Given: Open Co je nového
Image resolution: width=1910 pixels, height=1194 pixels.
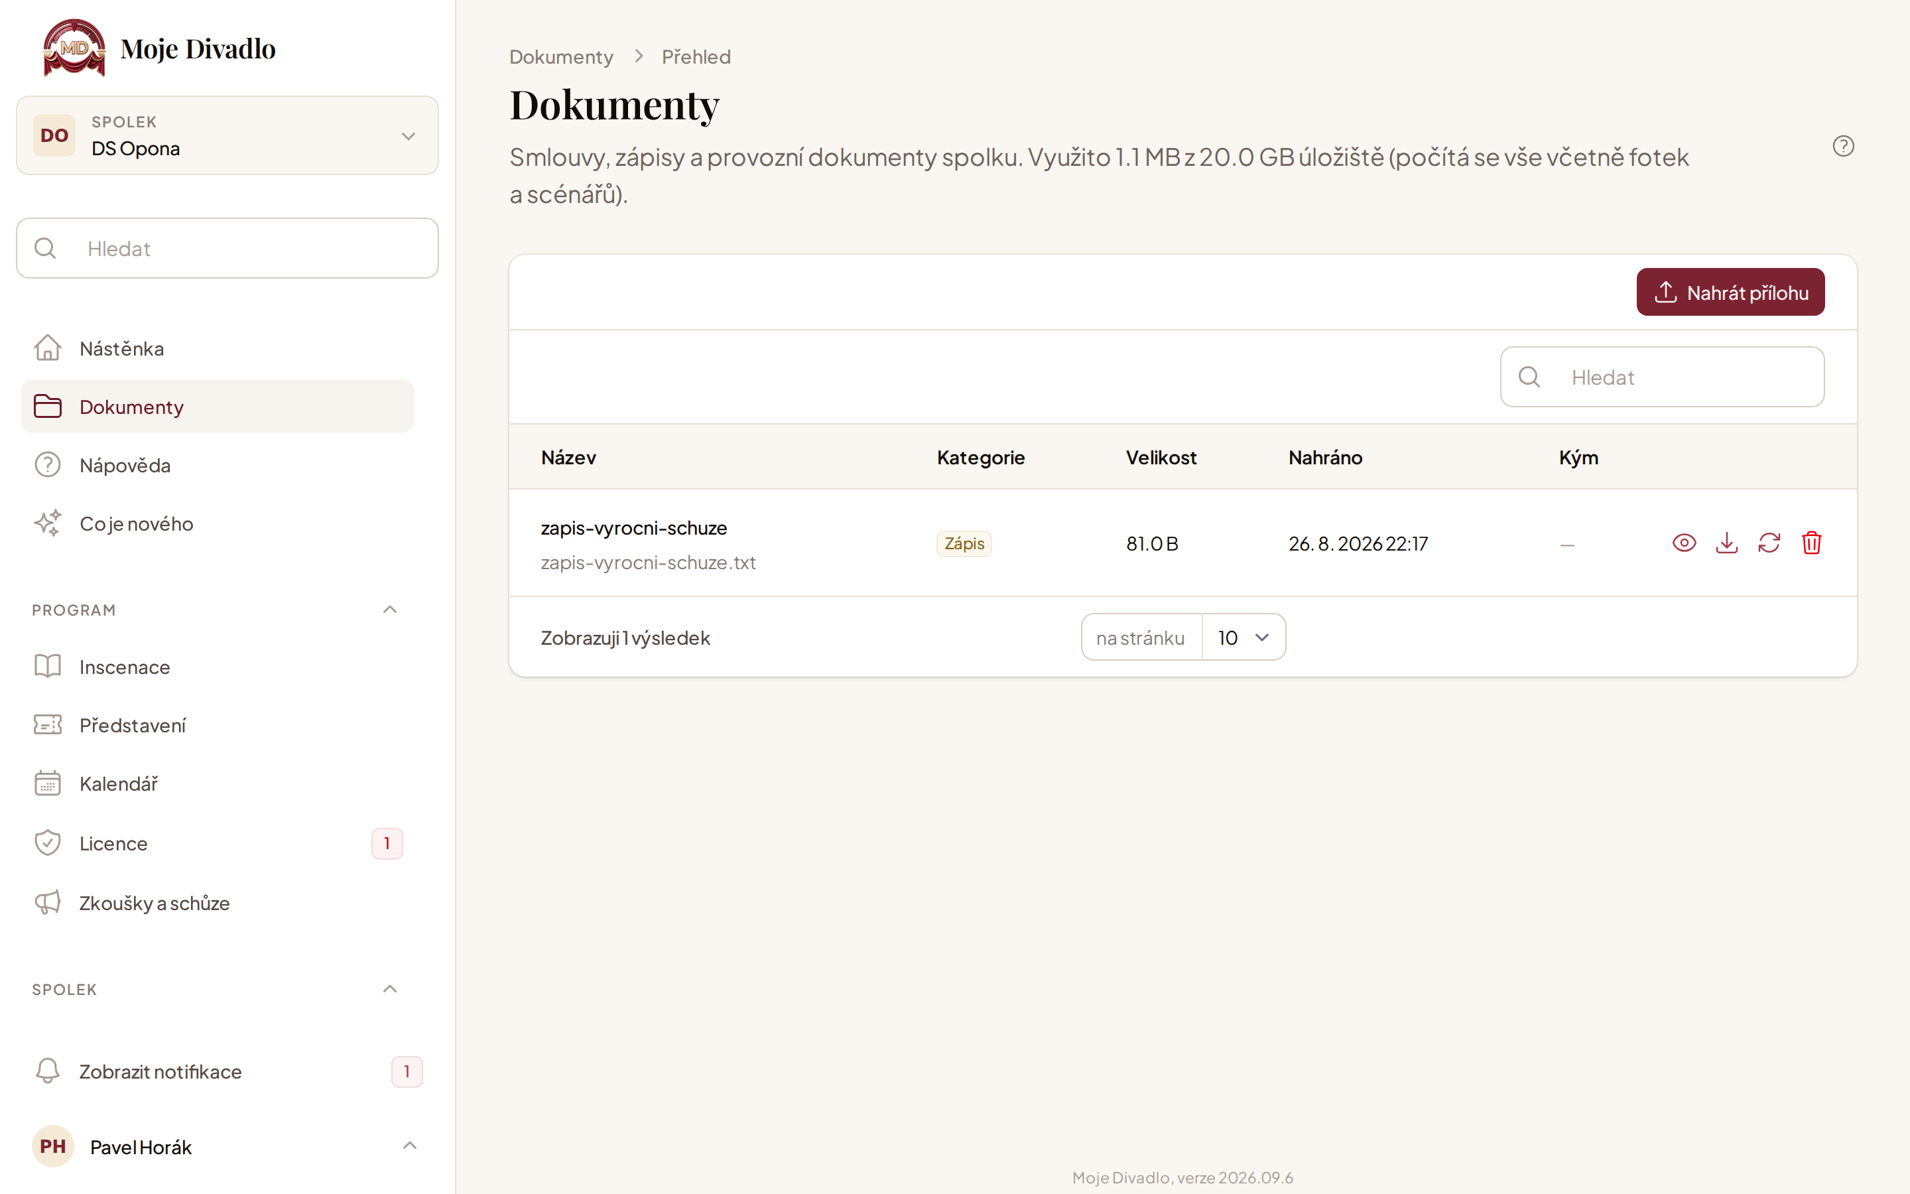Looking at the screenshot, I should point(217,523).
